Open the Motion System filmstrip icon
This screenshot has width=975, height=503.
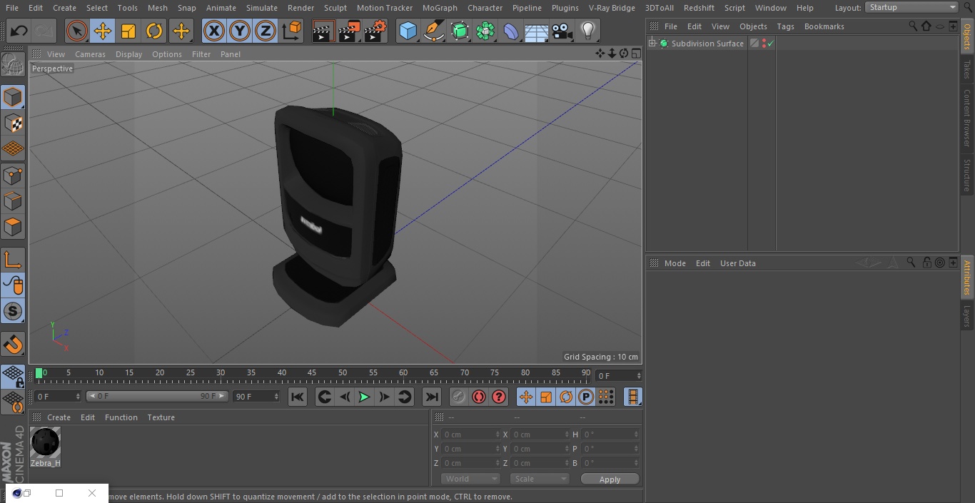(632, 397)
